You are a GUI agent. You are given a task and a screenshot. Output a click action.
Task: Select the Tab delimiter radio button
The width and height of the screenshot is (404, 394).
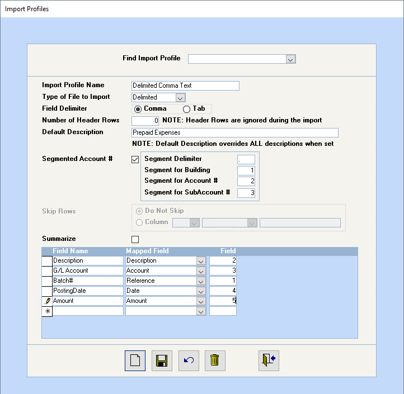pyautogui.click(x=186, y=109)
